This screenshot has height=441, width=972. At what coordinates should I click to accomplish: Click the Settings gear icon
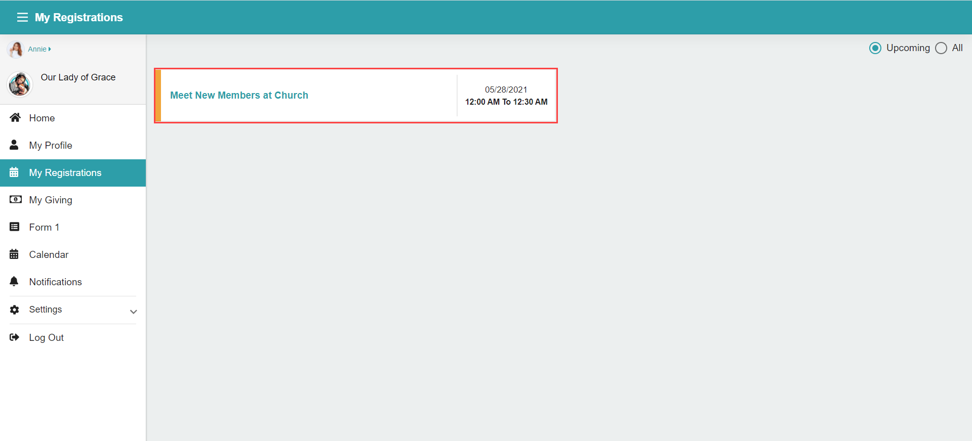tap(15, 310)
